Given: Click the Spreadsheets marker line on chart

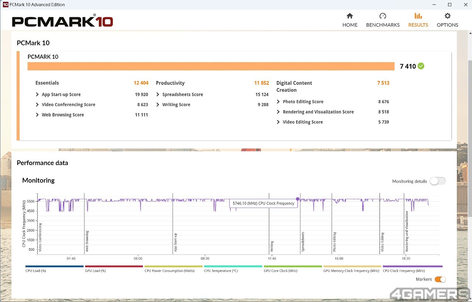Looking at the screenshot, I should pyautogui.click(x=300, y=224).
